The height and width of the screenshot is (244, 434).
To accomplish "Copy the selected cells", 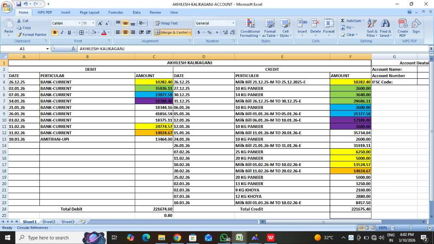I will (24, 28).
